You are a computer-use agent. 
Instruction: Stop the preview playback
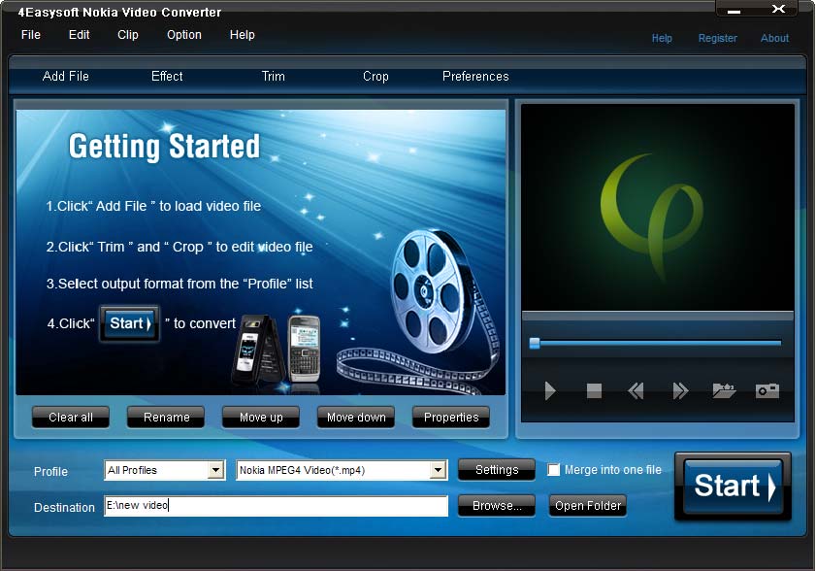(x=593, y=391)
